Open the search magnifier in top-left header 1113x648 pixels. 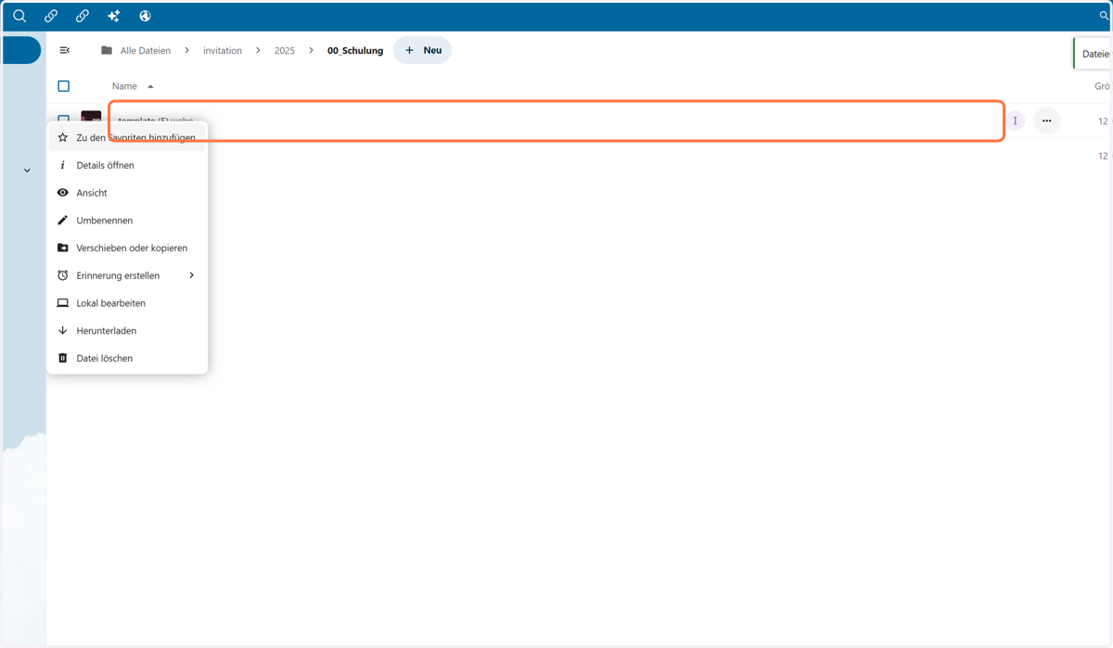tap(19, 16)
